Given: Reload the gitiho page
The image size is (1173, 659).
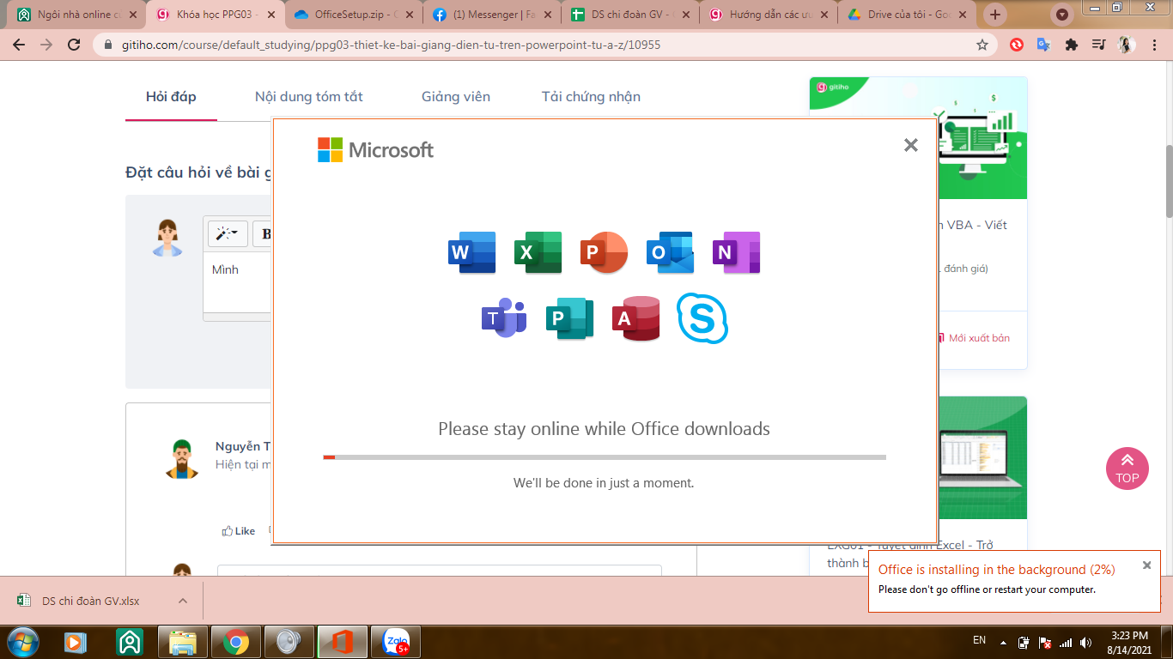Looking at the screenshot, I should 74,45.
